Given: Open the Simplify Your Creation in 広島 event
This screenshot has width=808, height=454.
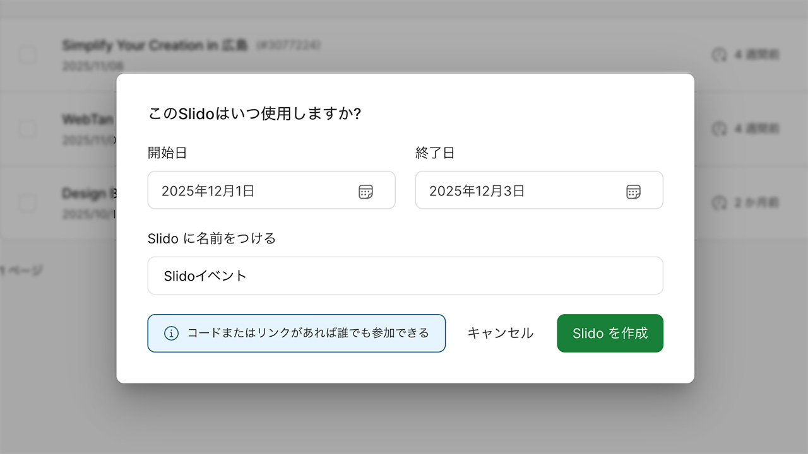Looking at the screenshot, I should pyautogui.click(x=155, y=45).
